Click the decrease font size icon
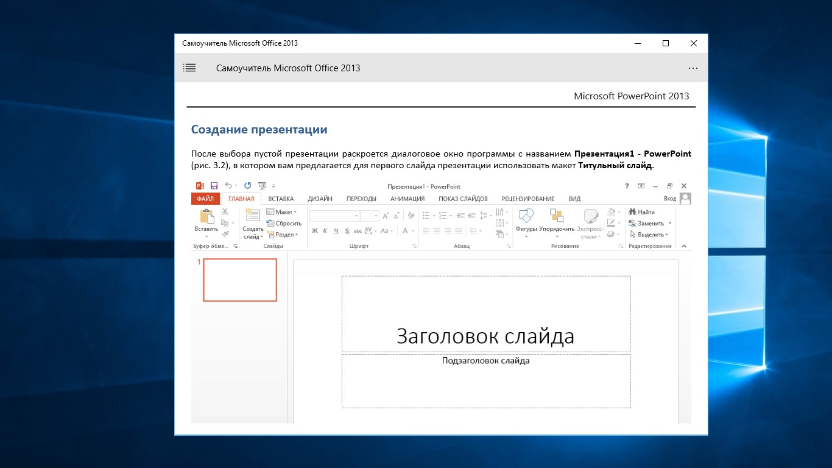 click(x=397, y=216)
